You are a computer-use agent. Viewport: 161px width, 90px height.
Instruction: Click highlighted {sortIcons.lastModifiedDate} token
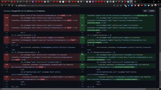(x=127, y=79)
